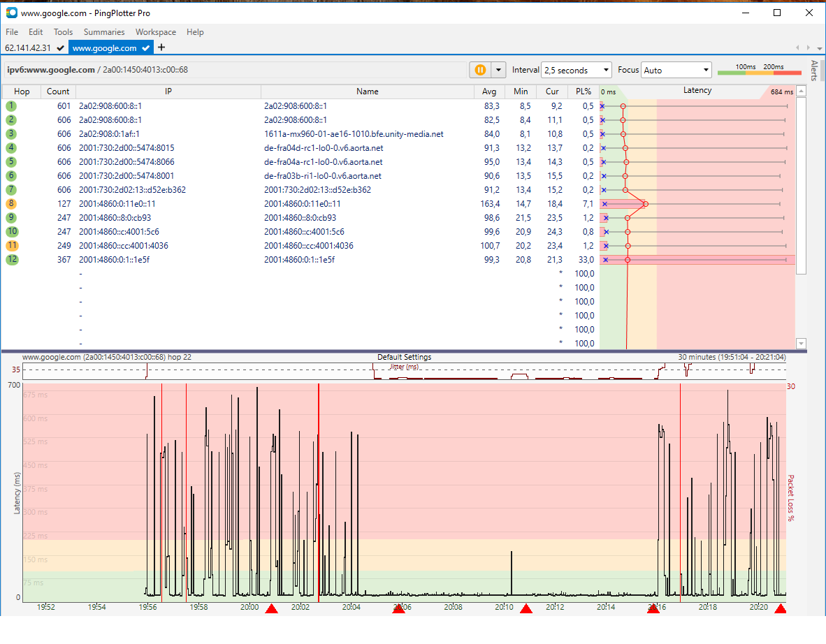
Task: Open the Interval dropdown showing 2,5 seconds
Action: pyautogui.click(x=576, y=70)
